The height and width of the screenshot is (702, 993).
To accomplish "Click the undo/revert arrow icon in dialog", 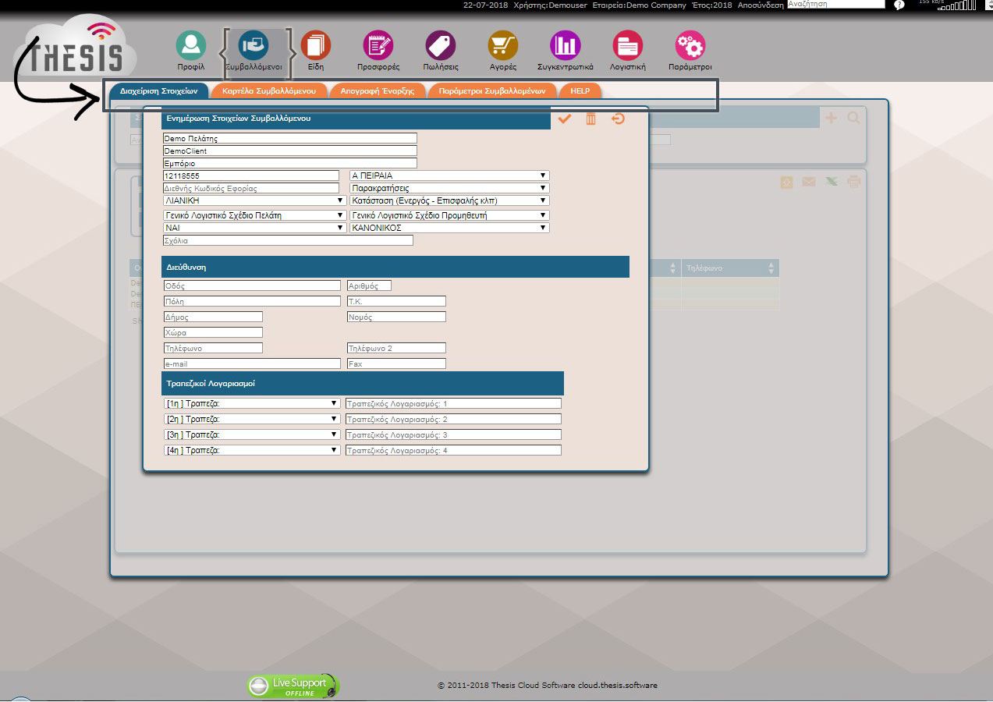I will (618, 119).
